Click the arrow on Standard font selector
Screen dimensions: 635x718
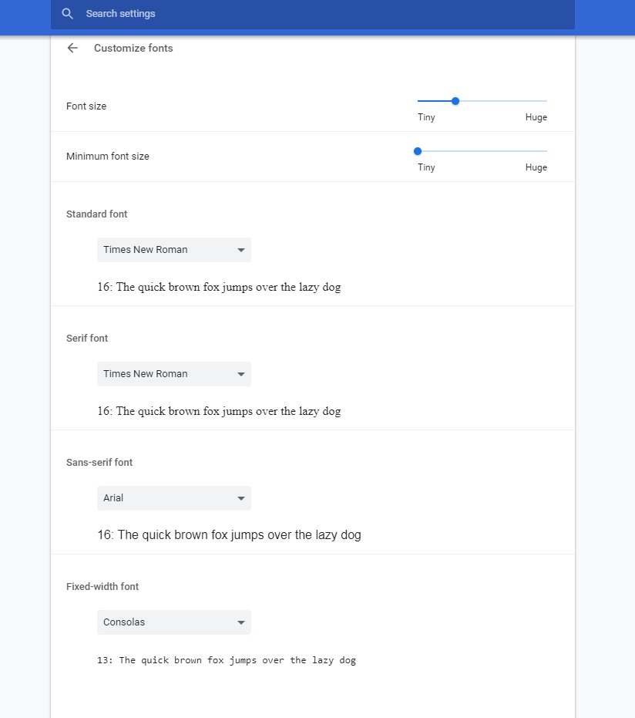click(x=241, y=250)
